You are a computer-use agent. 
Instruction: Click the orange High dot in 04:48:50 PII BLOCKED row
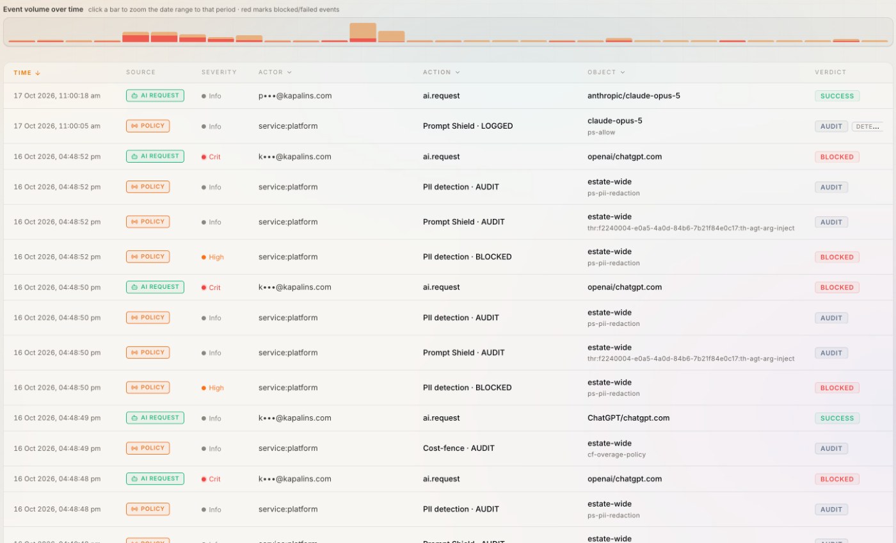[204, 388]
